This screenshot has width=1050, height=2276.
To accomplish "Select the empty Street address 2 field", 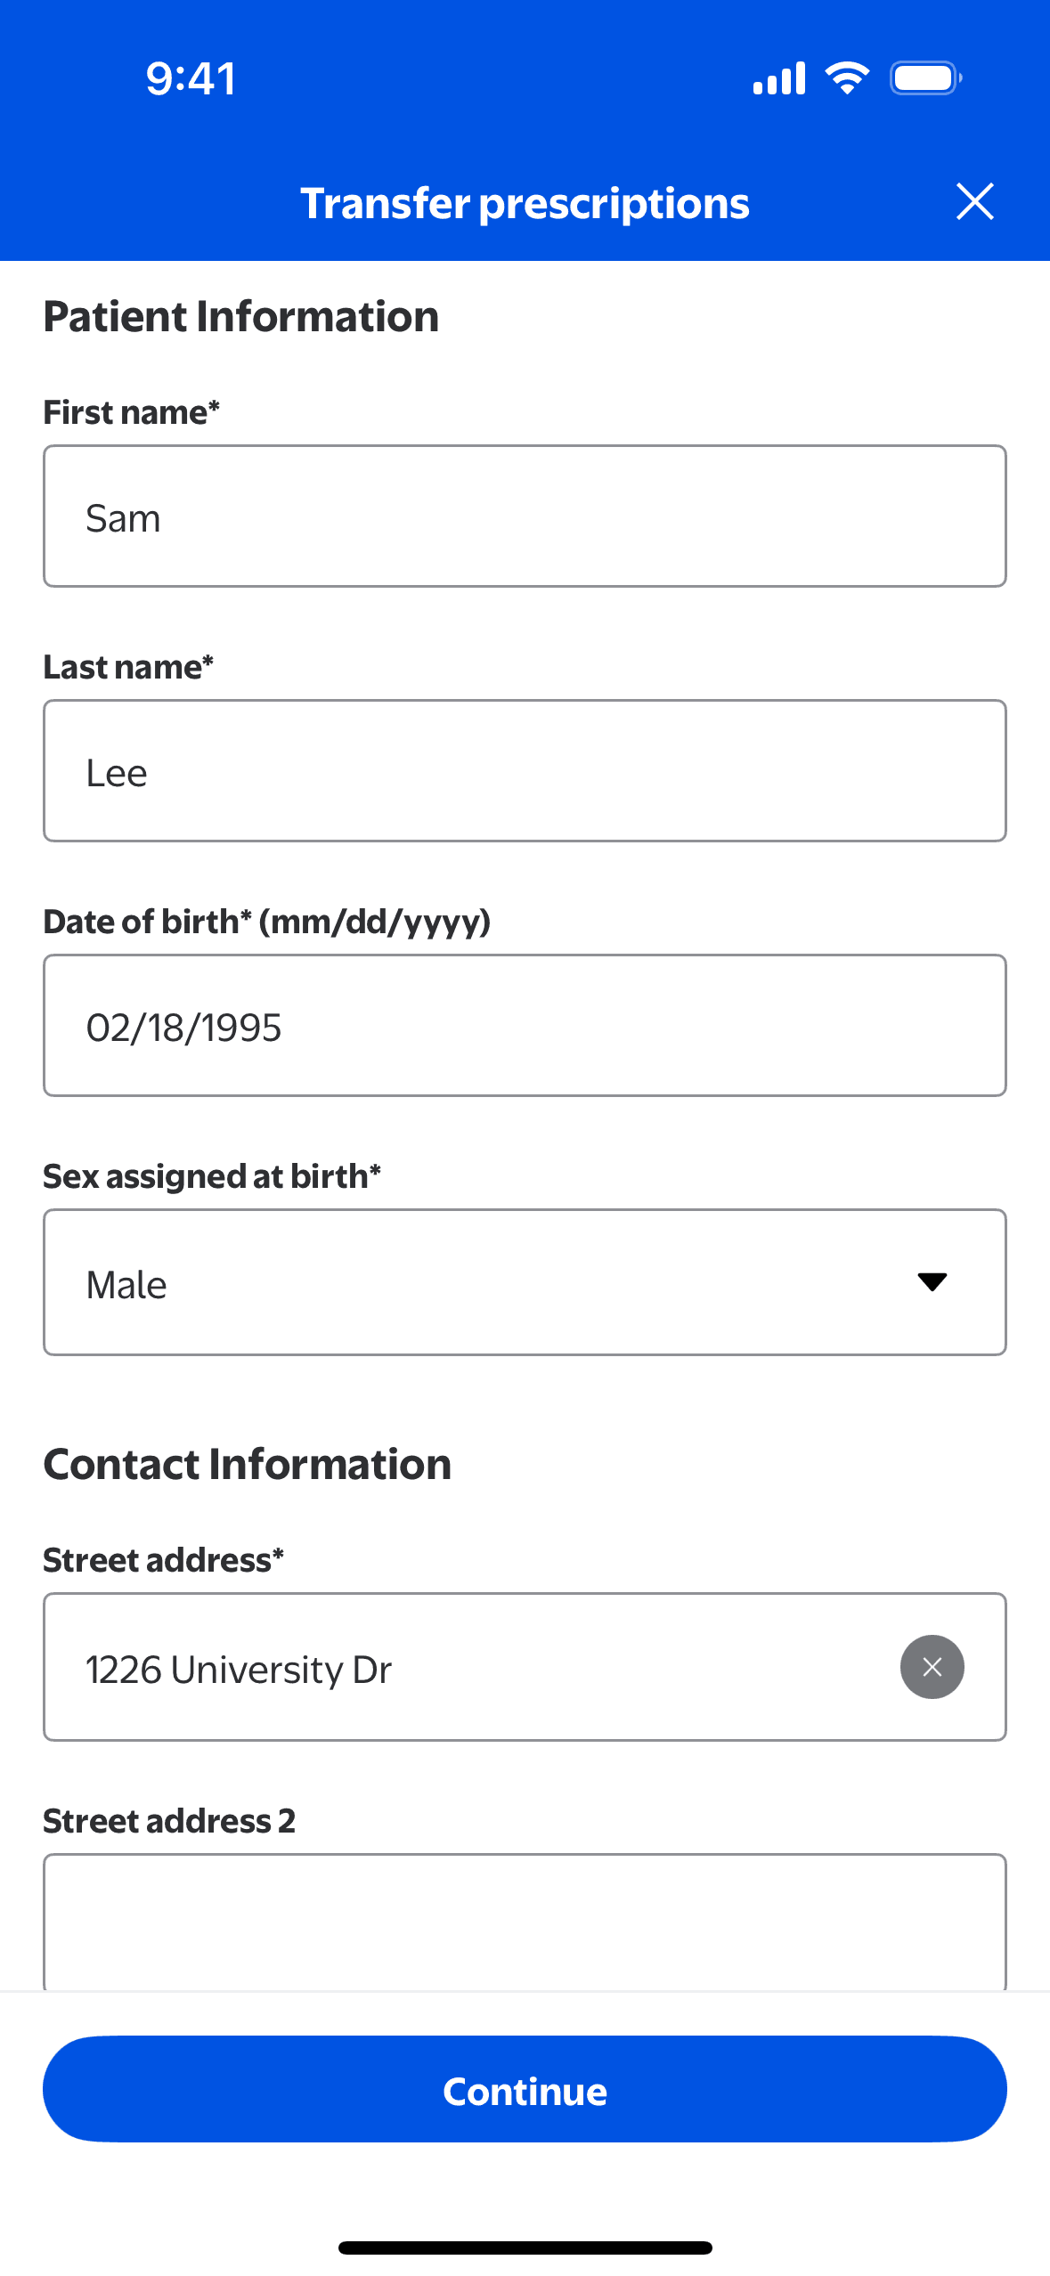I will pyautogui.click(x=524, y=1922).
